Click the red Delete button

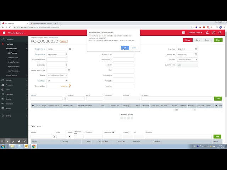(x=188, y=40)
